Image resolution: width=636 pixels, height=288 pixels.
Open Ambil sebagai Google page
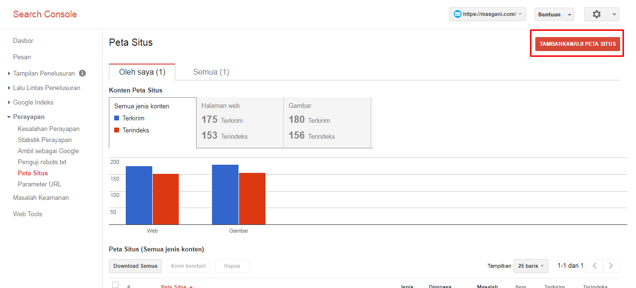point(48,151)
